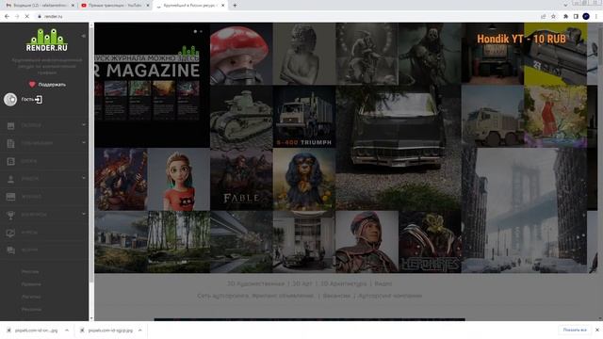Open the black vintage car artwork
Image resolution: width=603 pixels, height=339 pixels.
click(x=399, y=148)
